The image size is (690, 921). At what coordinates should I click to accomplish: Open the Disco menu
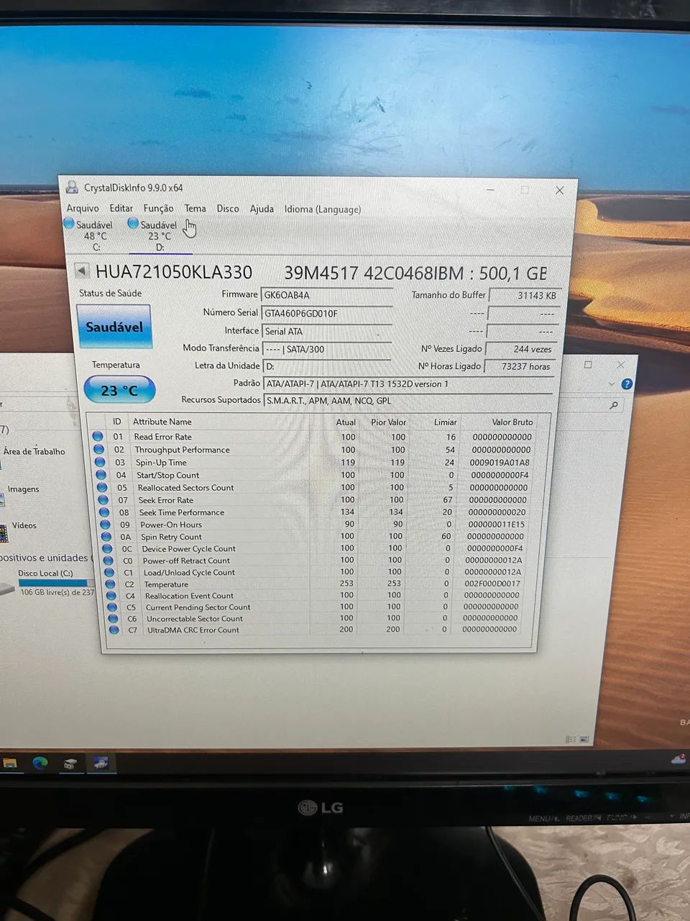click(x=228, y=209)
